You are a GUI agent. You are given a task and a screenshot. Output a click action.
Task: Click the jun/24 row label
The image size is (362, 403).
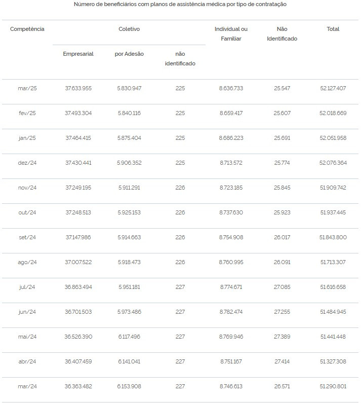tap(27, 312)
